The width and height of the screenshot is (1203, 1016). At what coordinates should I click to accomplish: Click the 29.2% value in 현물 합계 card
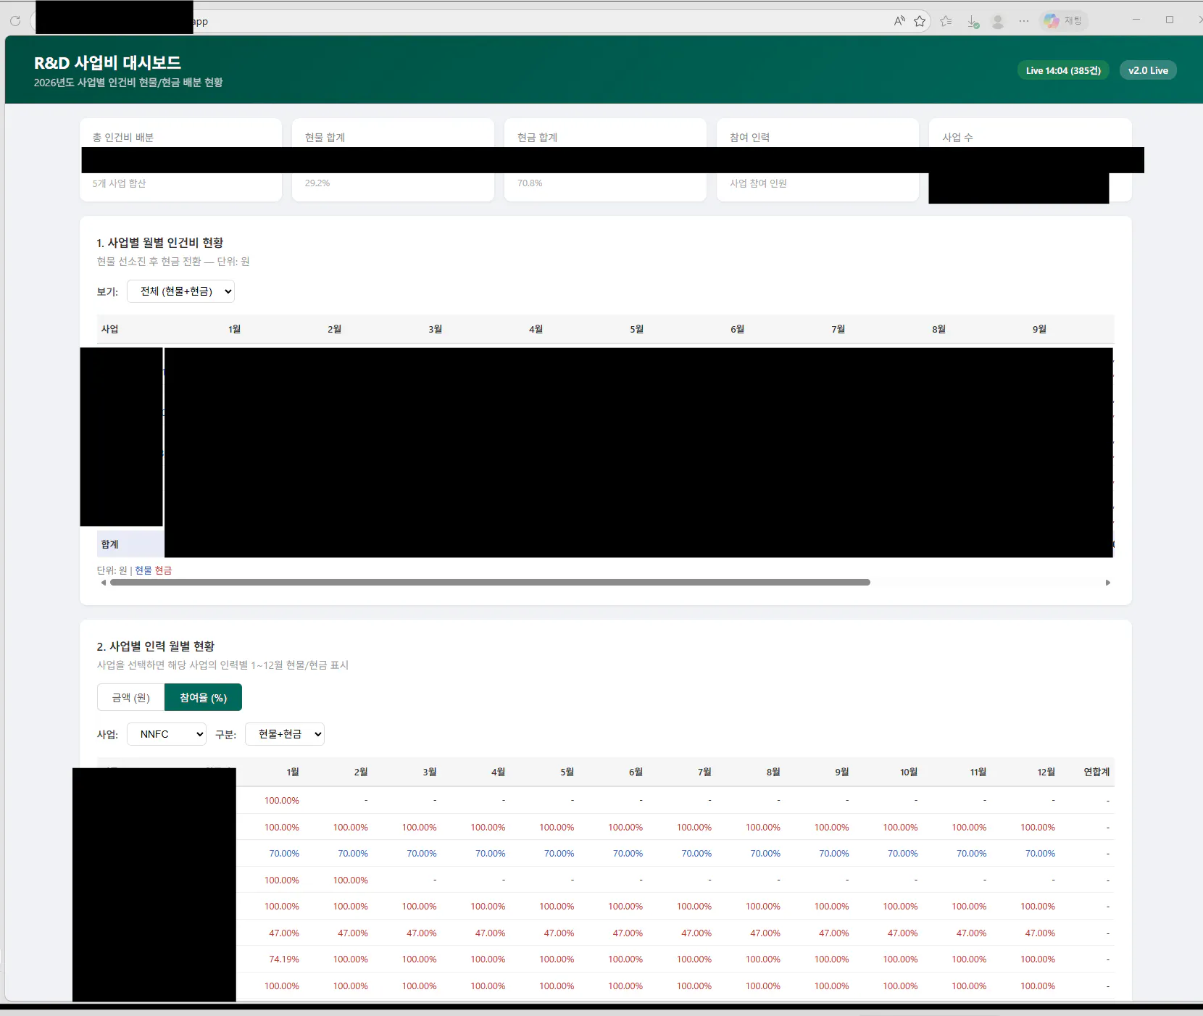click(x=317, y=183)
